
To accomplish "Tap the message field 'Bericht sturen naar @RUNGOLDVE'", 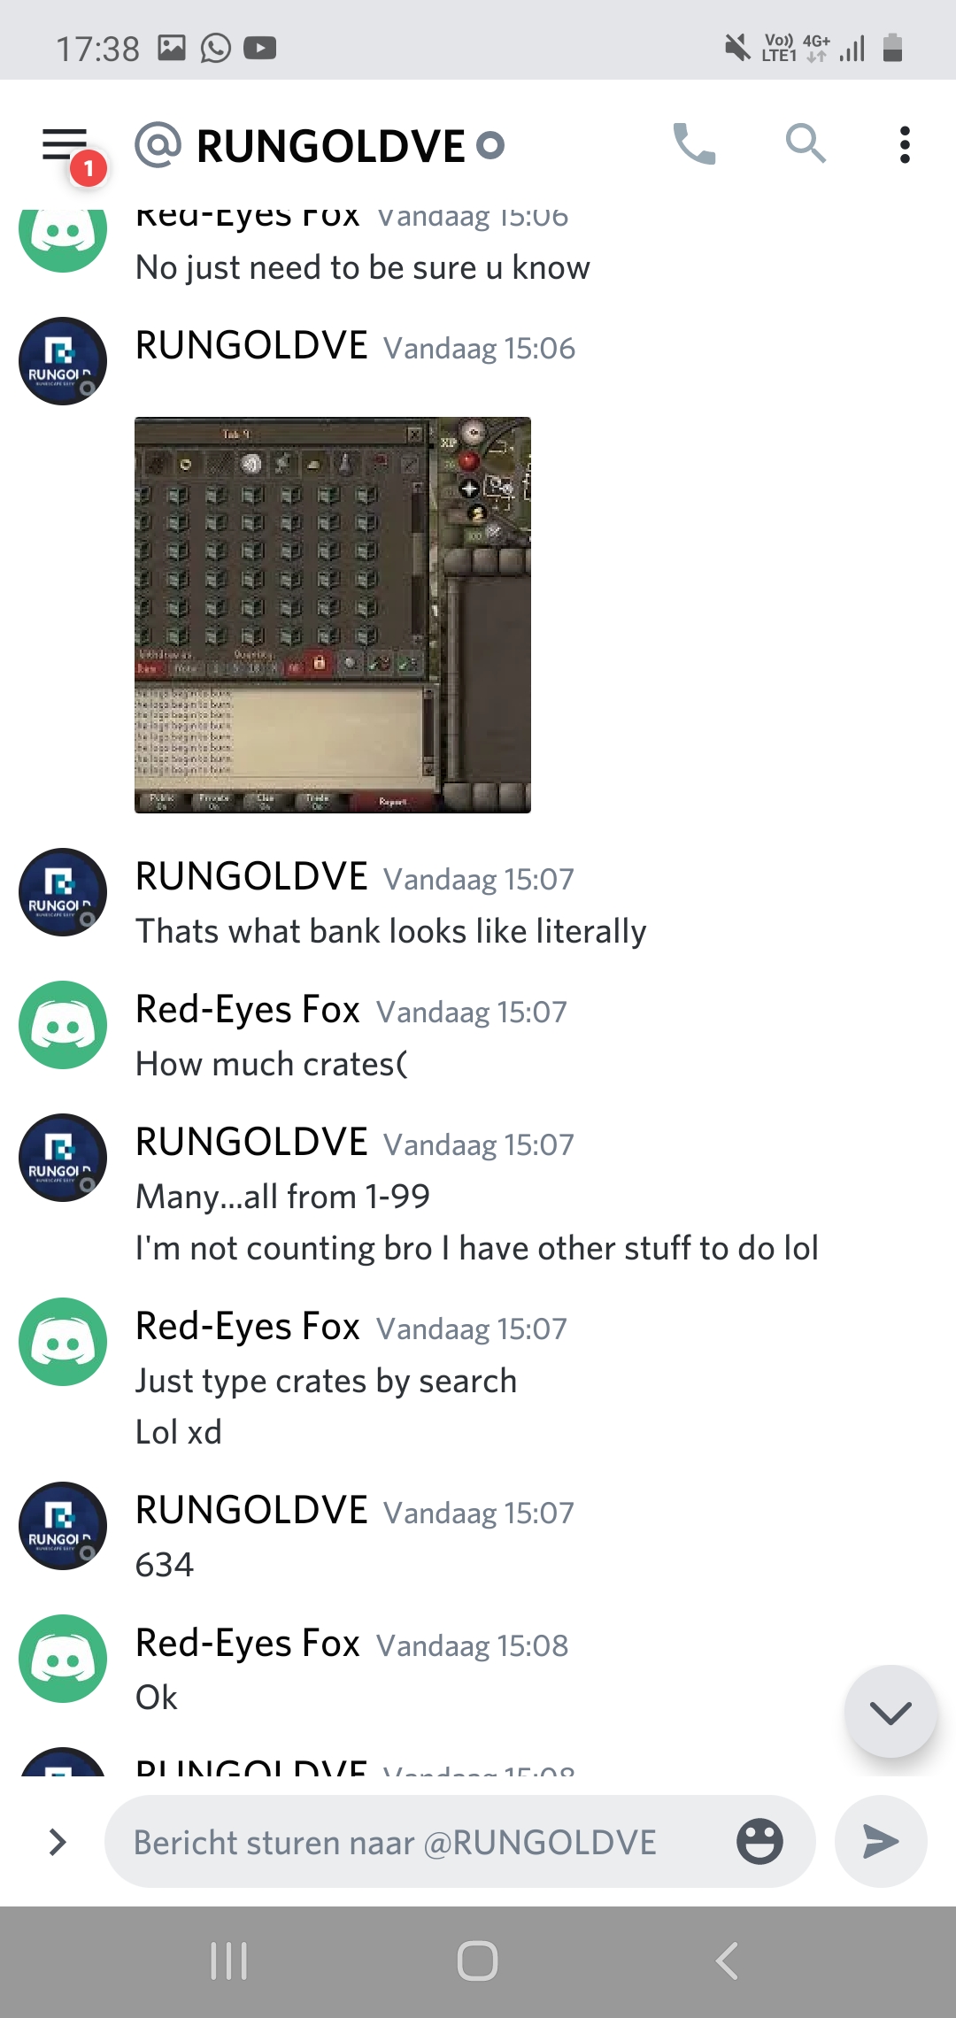I will tap(460, 1842).
